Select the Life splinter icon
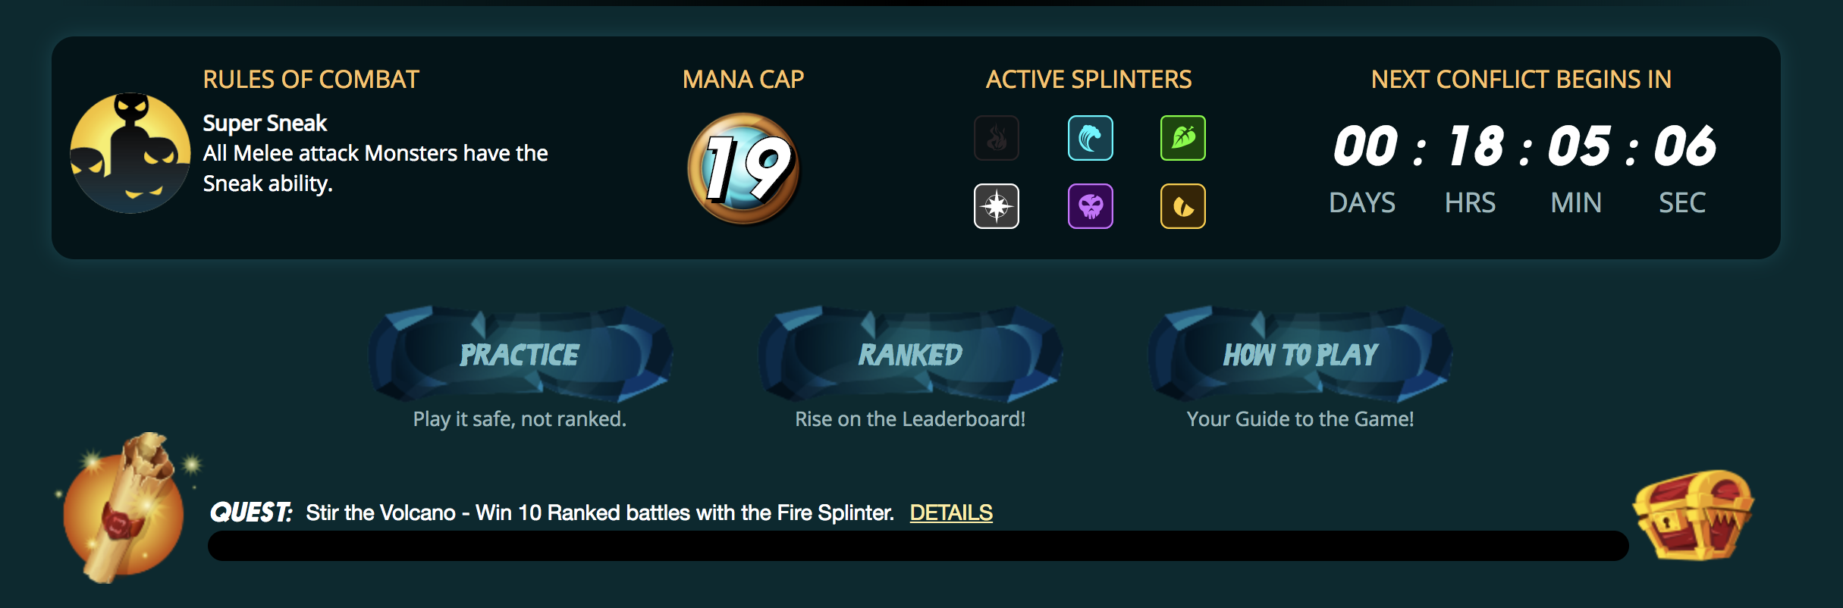This screenshot has width=1843, height=608. (x=997, y=205)
